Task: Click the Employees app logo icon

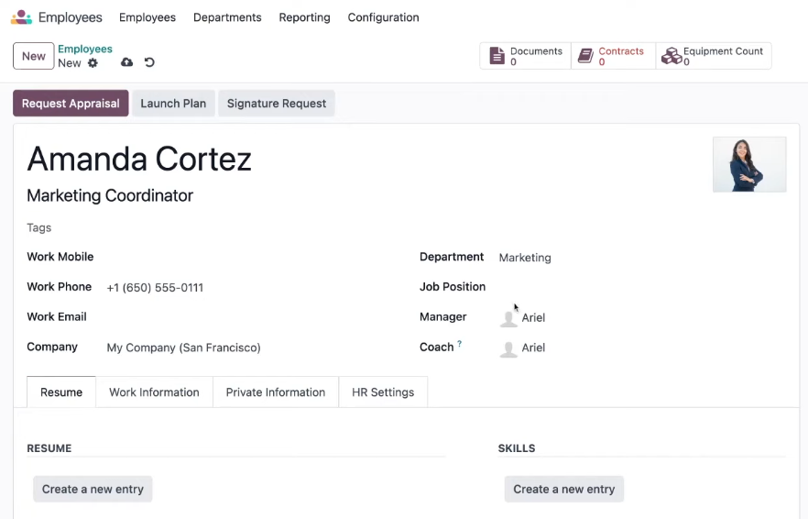Action: click(21, 17)
